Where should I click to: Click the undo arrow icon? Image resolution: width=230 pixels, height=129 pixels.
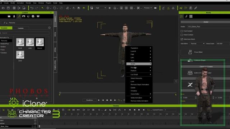pyautogui.click(x=32, y=8)
